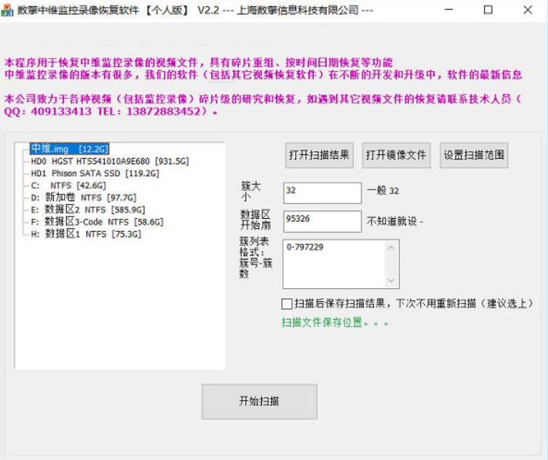Click the application icon in title bar
Image resolution: width=548 pixels, height=460 pixels.
(7, 11)
